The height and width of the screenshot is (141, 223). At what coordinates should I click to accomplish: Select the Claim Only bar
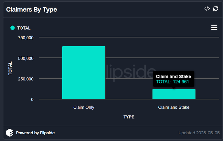tap(84, 72)
